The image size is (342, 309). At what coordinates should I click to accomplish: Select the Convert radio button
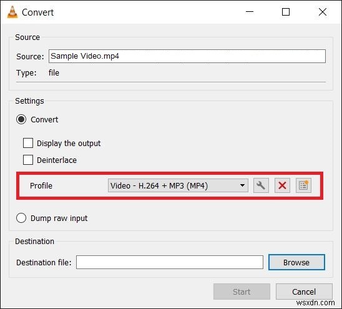pos(21,119)
